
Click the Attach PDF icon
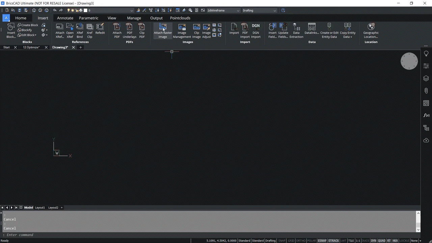coord(117,30)
